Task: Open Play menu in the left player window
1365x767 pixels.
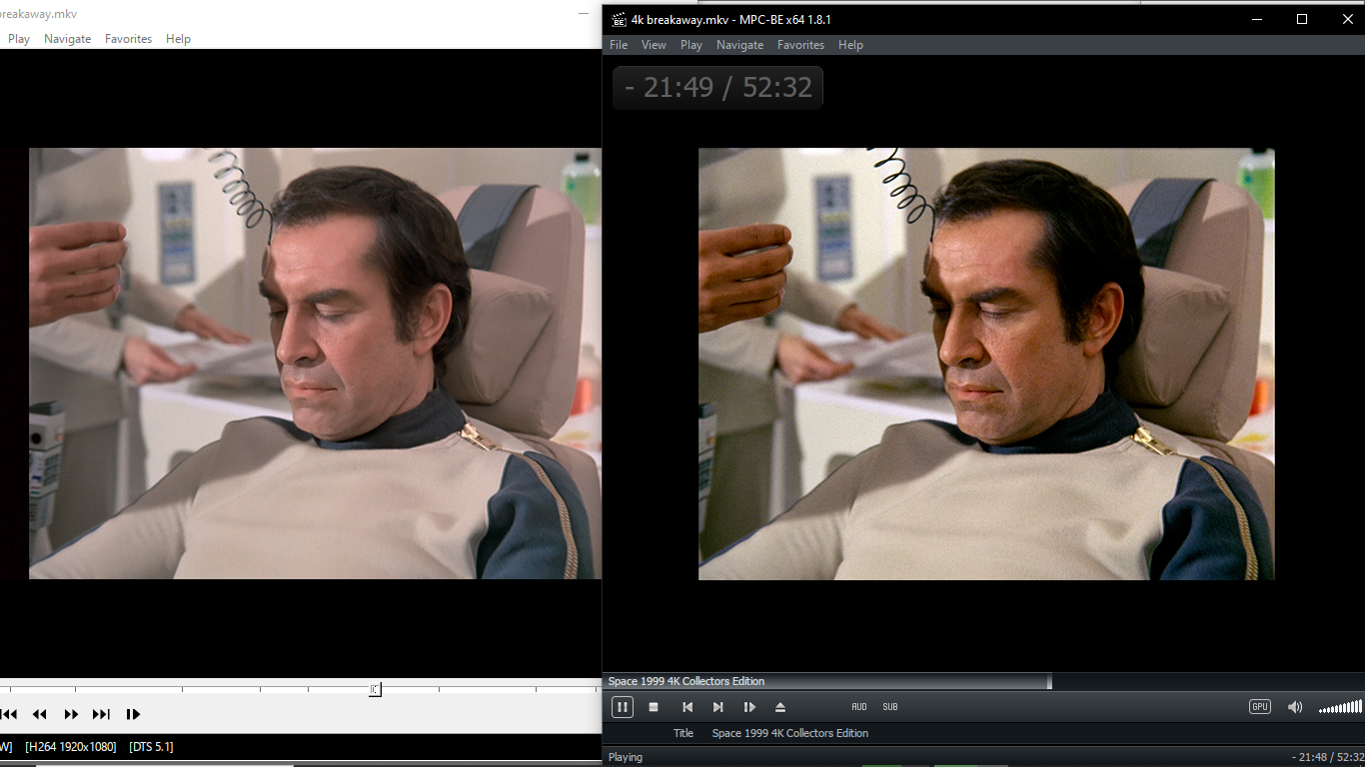Action: [19, 39]
